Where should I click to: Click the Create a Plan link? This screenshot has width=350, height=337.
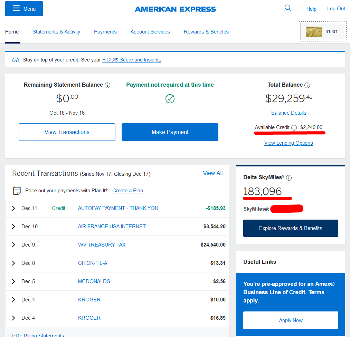pyautogui.click(x=128, y=191)
